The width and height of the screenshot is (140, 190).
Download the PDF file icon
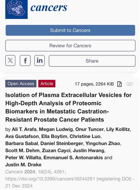click(119, 84)
